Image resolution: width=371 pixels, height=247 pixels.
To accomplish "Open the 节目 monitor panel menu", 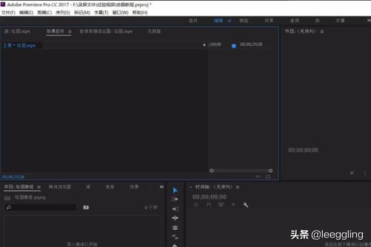I will click(322, 31).
